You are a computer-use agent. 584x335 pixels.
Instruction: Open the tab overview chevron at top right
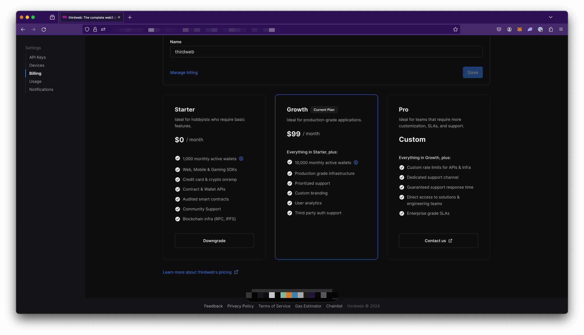click(x=551, y=17)
